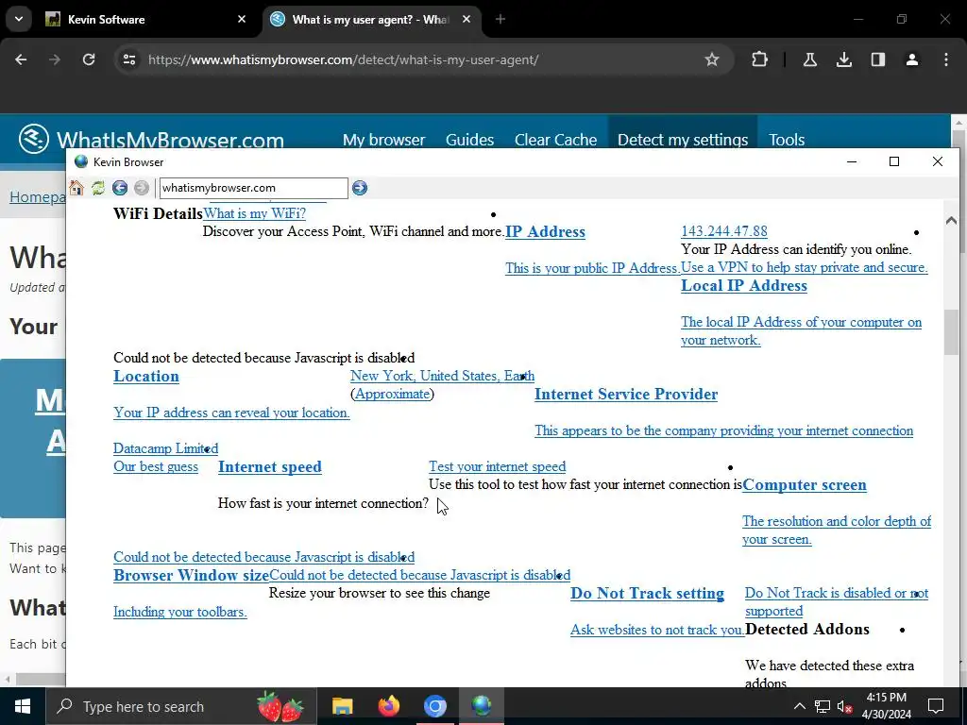Click Use a VPN to help stay private link
Screen dimensions: 967x725
pos(805,267)
